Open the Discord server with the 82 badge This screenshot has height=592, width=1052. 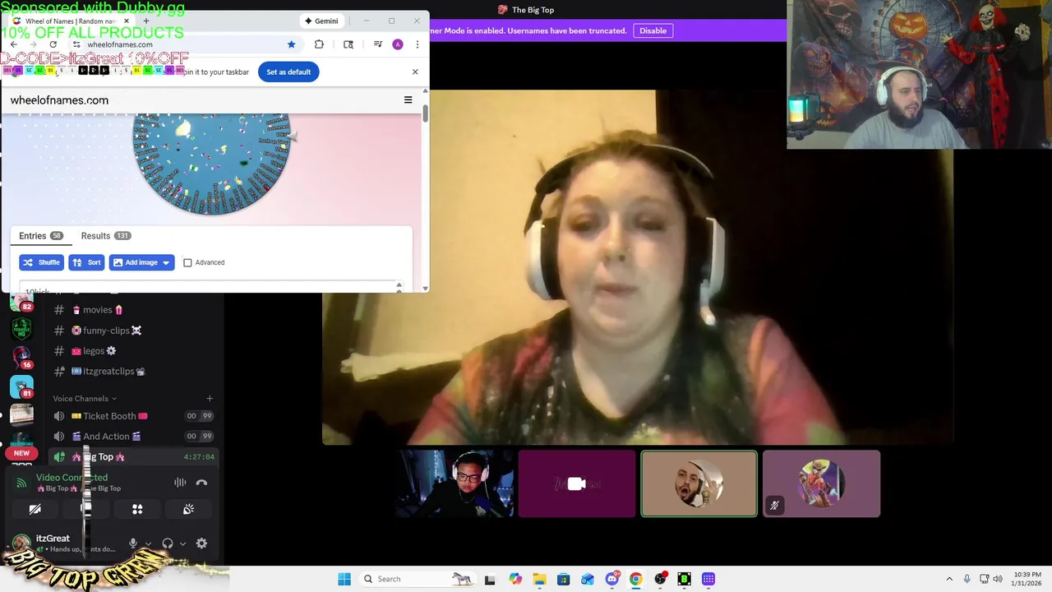(22, 300)
